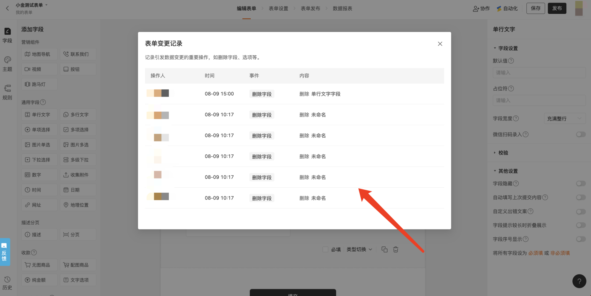Screen dimensions: 591x296
Task: Collapse the 字段设置 section
Action: (506, 48)
